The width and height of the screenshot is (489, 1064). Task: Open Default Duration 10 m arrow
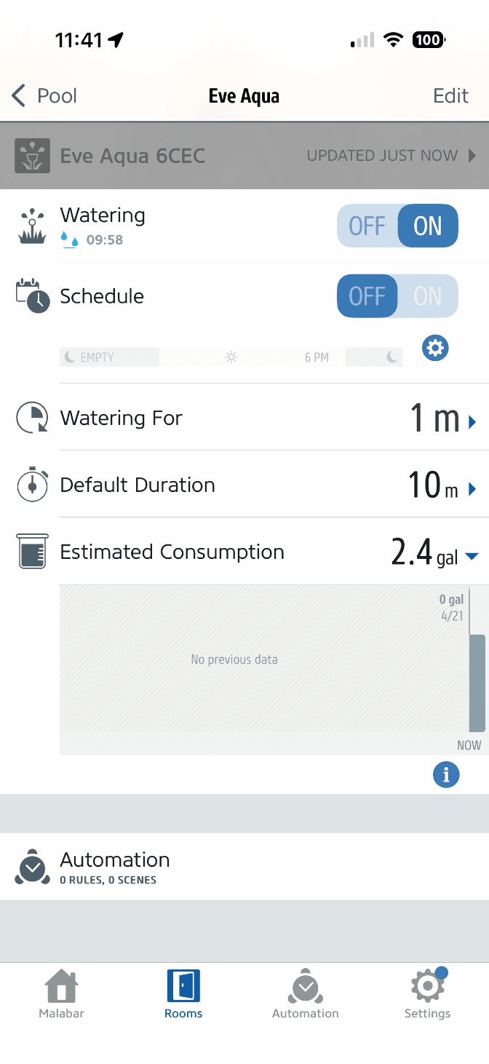472,489
